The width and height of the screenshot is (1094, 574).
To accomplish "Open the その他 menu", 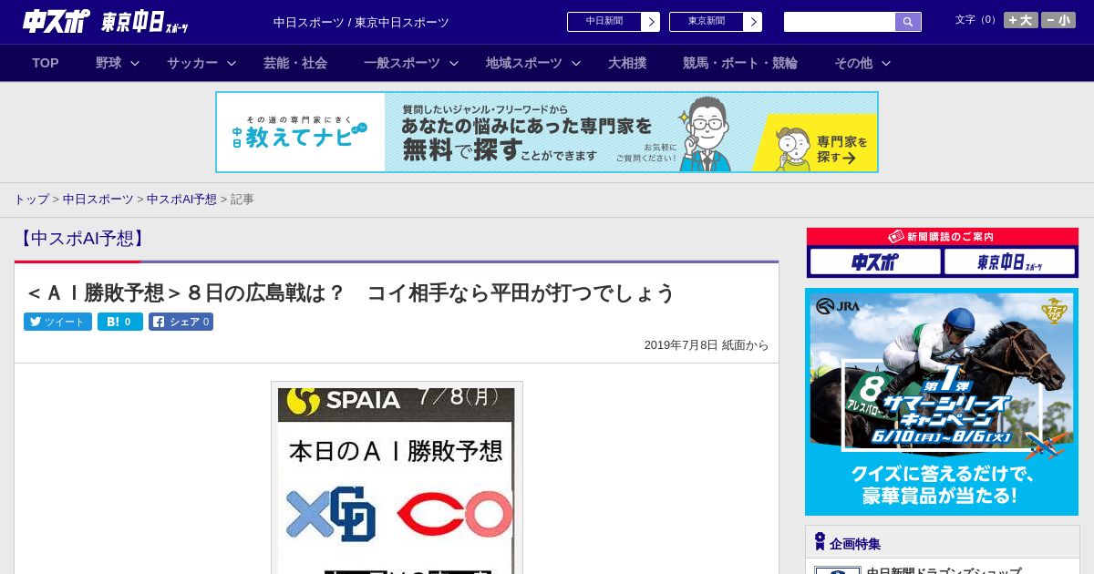I will 853,63.
